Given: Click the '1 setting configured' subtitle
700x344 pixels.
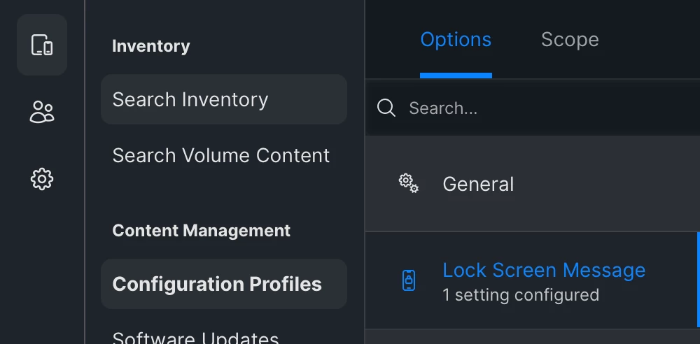Looking at the screenshot, I should tap(521, 295).
